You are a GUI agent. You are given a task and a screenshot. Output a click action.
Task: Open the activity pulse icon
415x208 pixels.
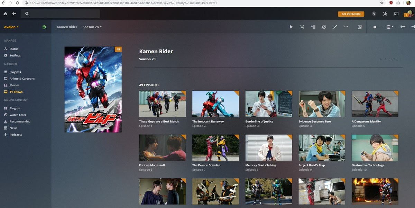point(374,14)
